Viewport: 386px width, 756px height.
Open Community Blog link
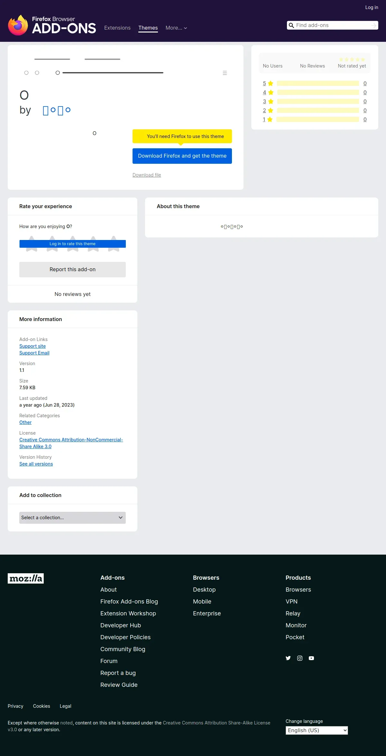[123, 649]
